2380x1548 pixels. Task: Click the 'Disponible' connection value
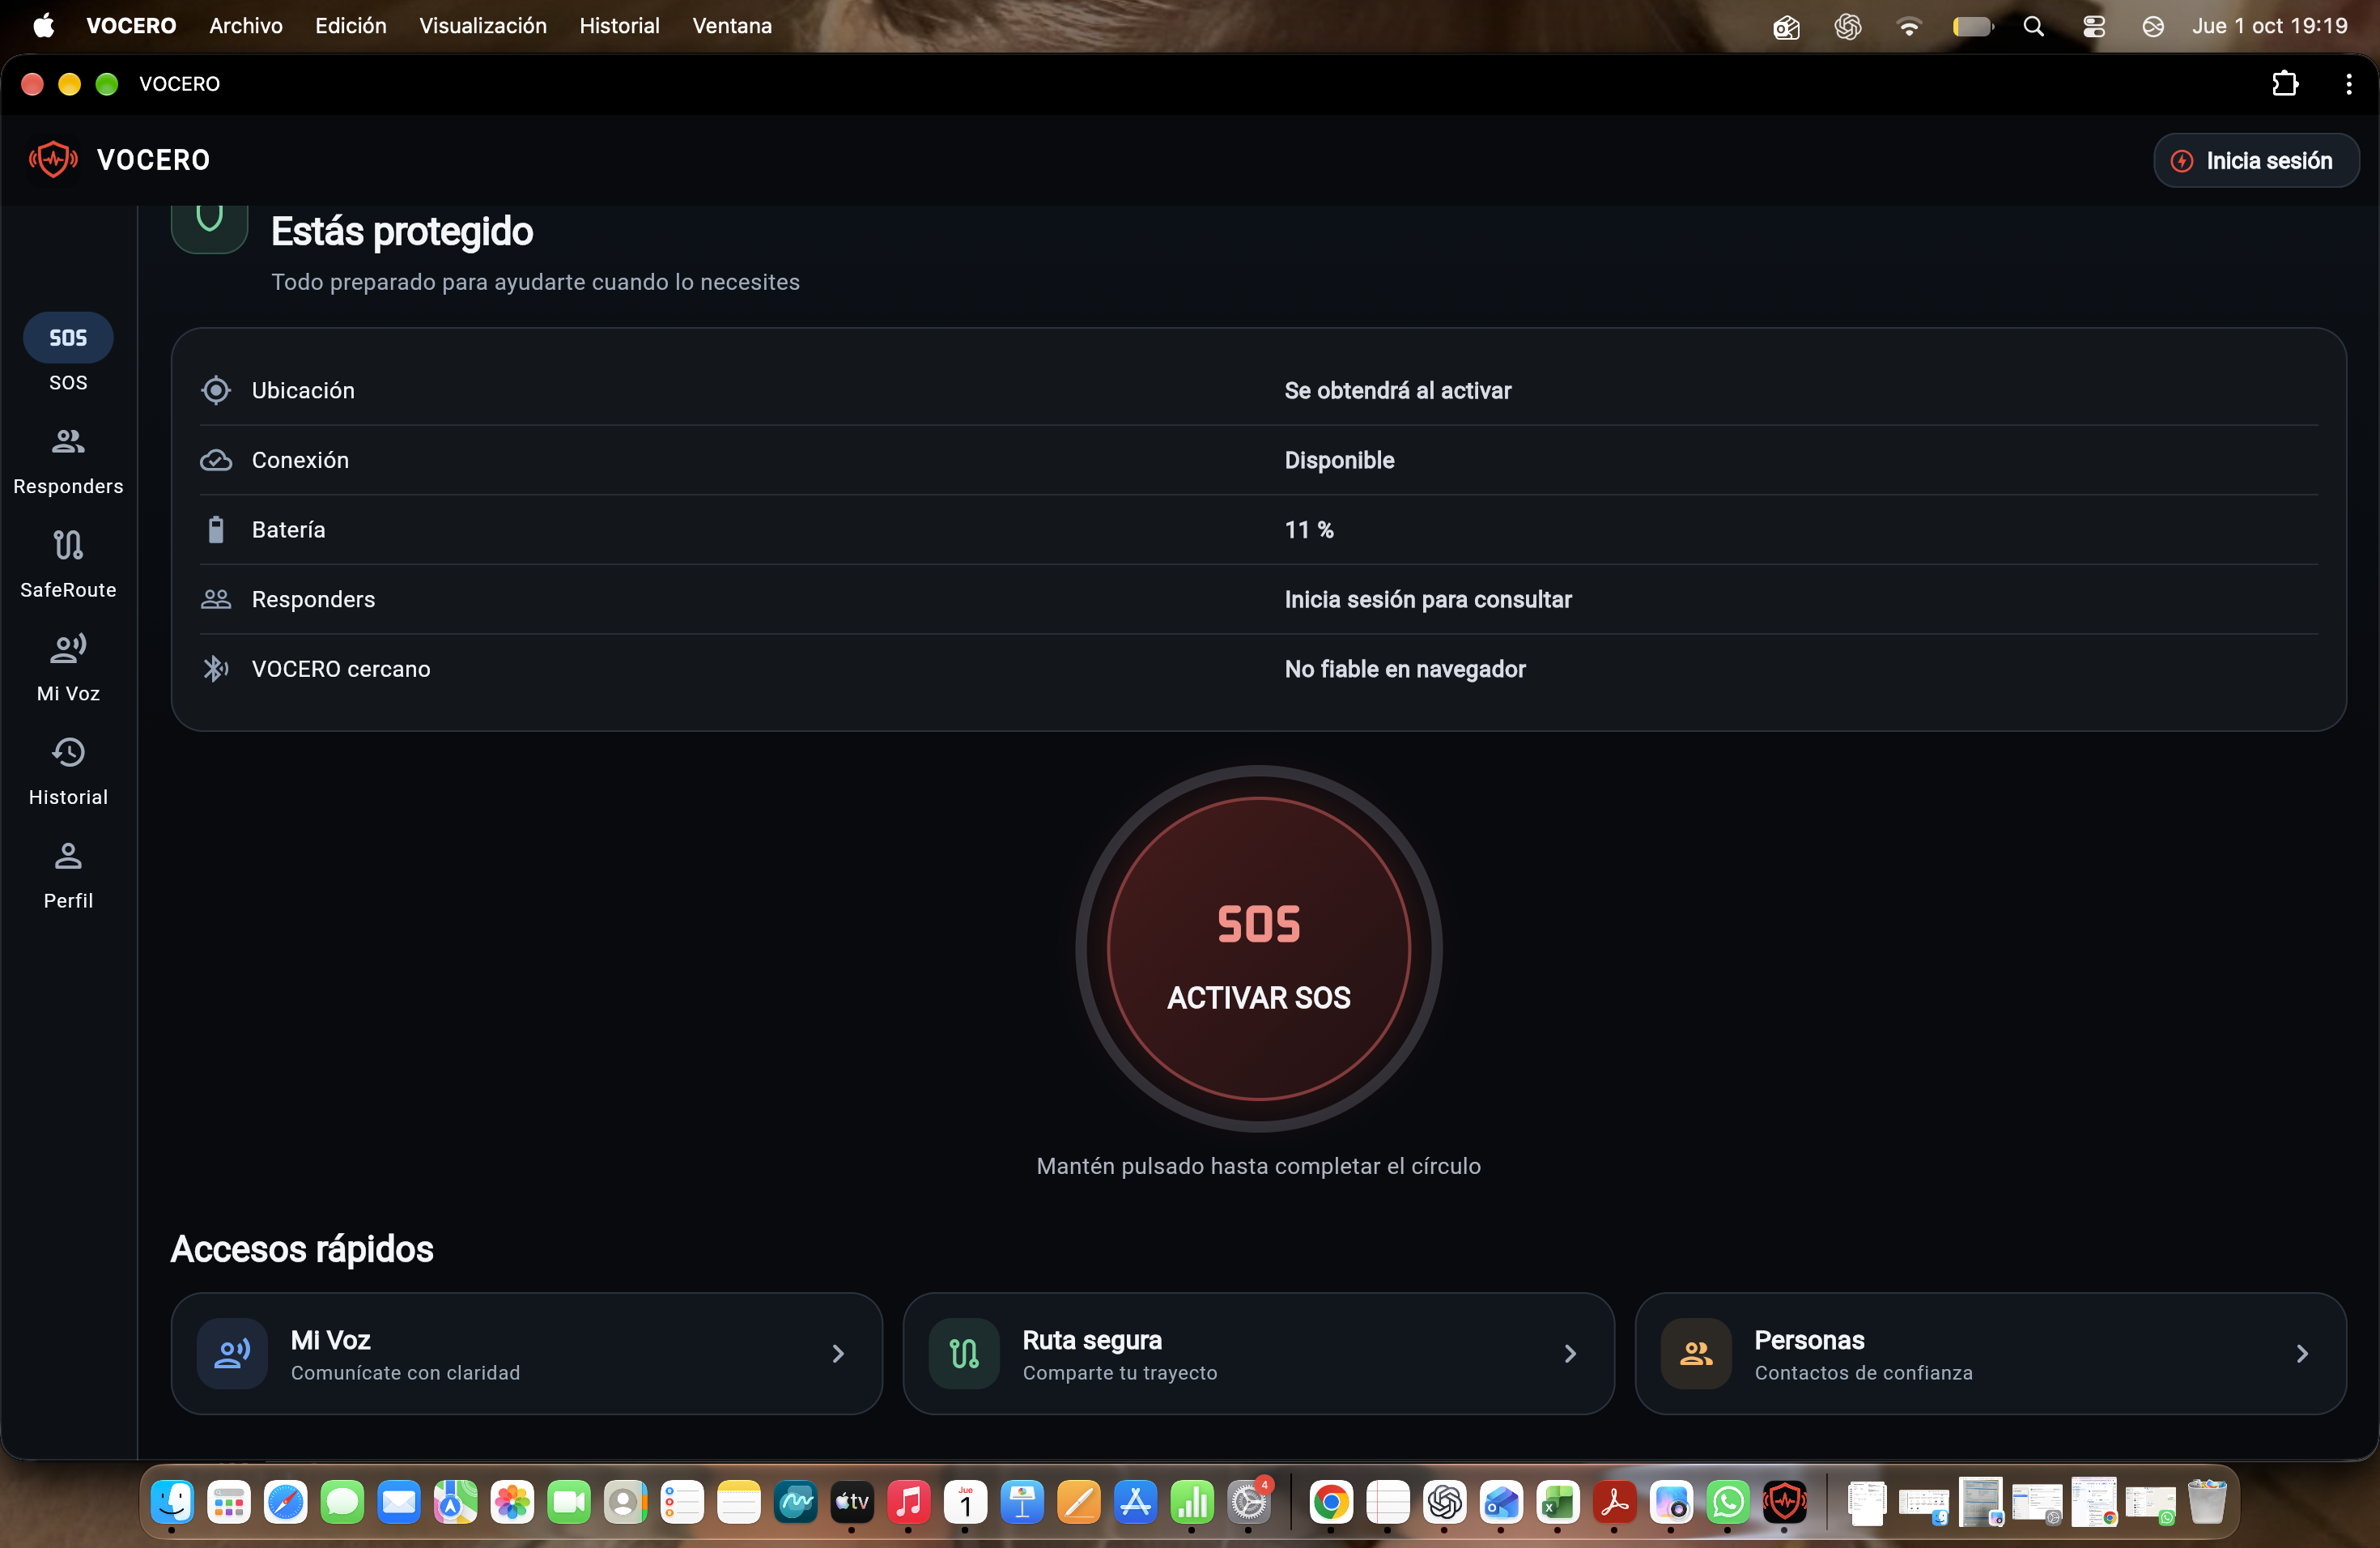pos(1339,460)
